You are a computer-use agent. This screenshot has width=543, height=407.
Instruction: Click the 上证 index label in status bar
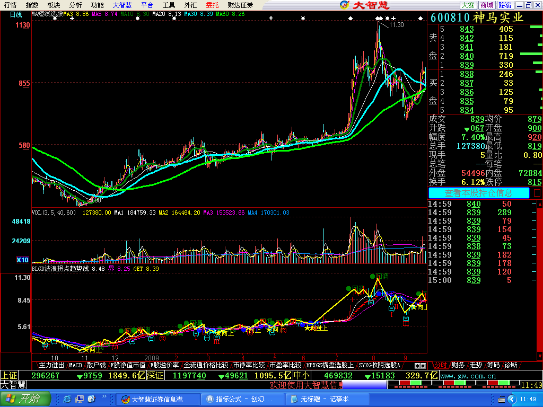point(9,376)
